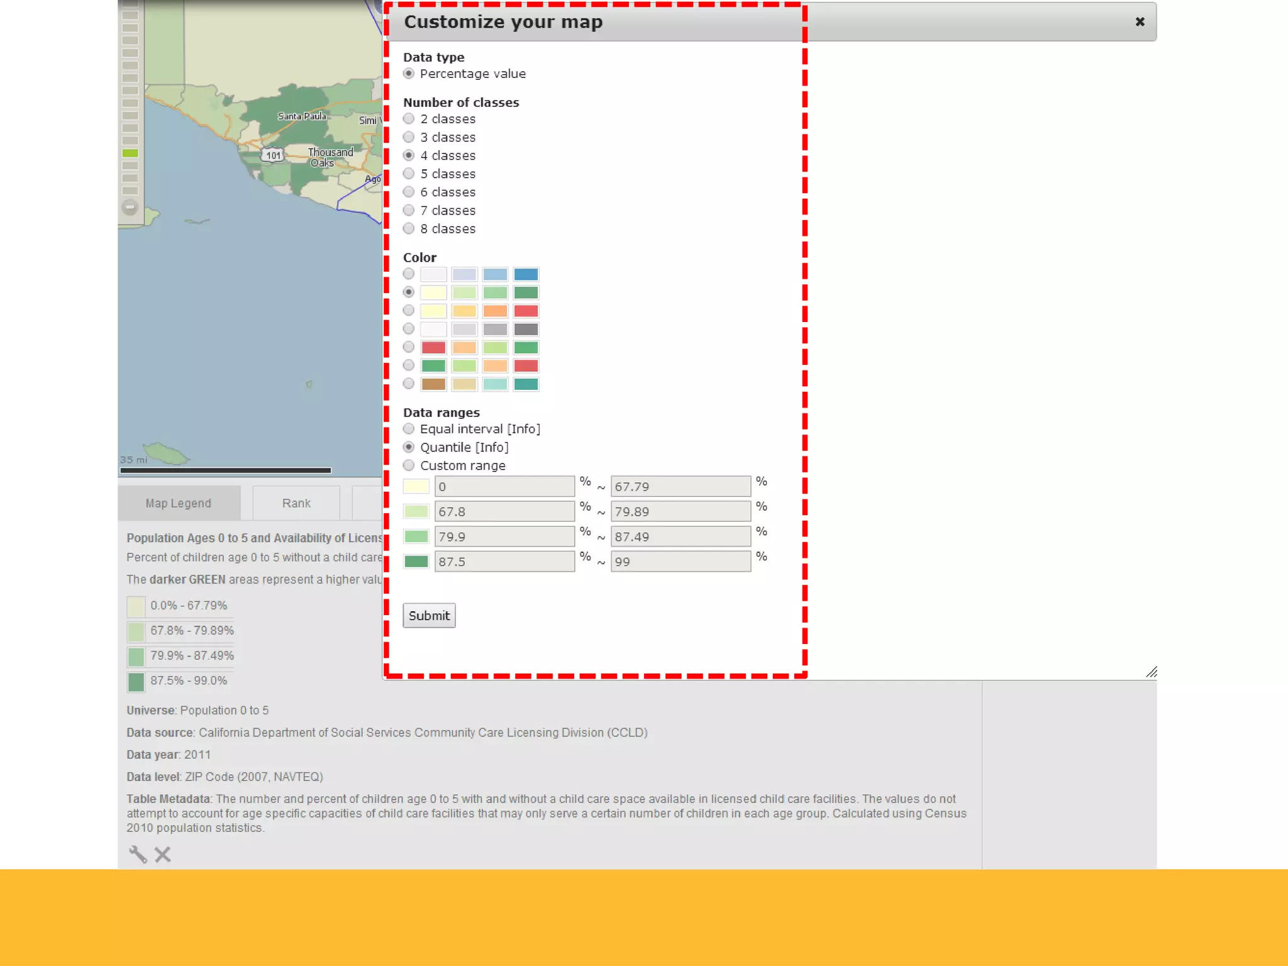The image size is (1288, 966).
Task: Switch to the Rank tab
Action: (296, 503)
